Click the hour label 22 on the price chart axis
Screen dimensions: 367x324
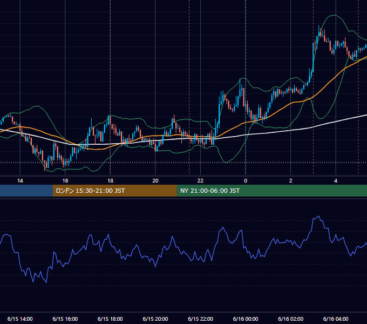[200, 181]
